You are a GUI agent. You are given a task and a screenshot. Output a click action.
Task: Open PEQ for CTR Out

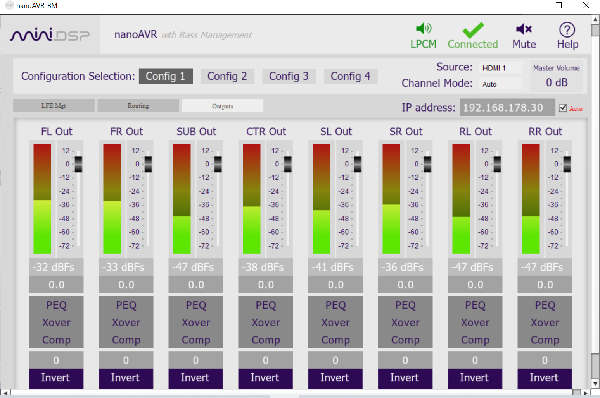coord(266,305)
